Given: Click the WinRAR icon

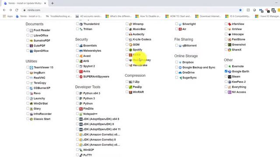Looking at the screenshot, I should [x=130, y=92].
